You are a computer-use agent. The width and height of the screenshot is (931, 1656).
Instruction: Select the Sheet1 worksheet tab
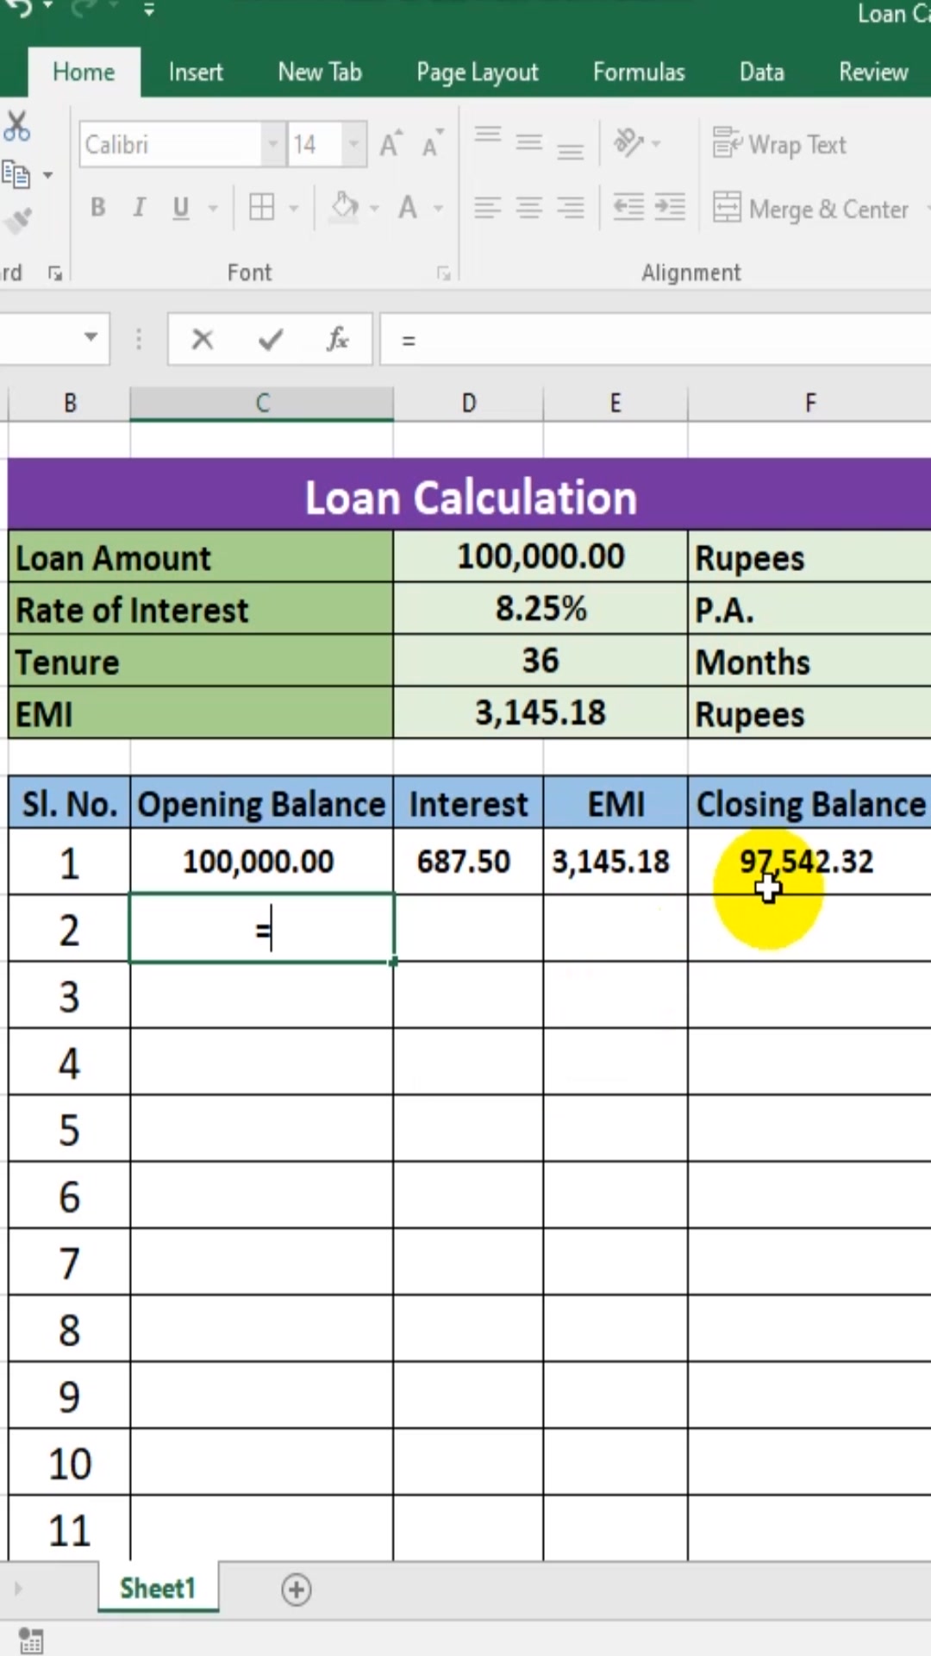158,1589
